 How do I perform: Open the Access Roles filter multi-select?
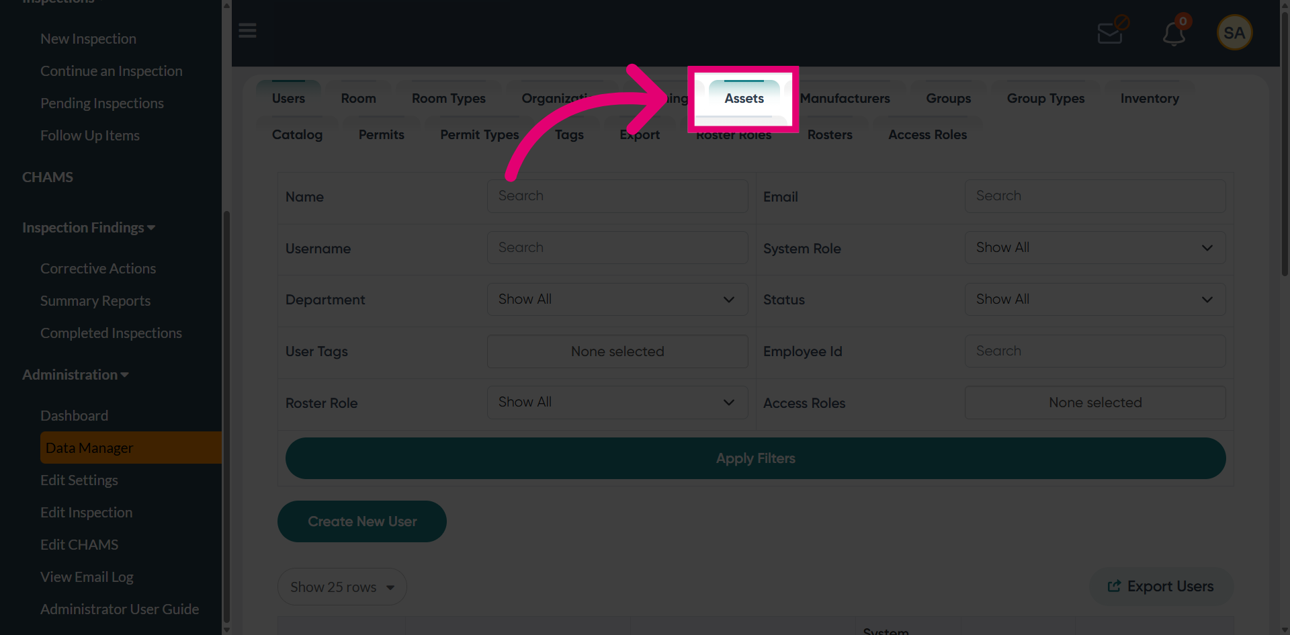(x=1095, y=403)
